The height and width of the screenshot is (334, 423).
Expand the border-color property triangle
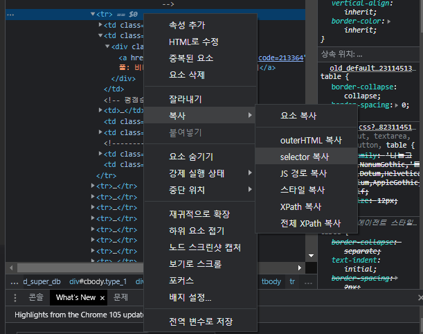389,21
